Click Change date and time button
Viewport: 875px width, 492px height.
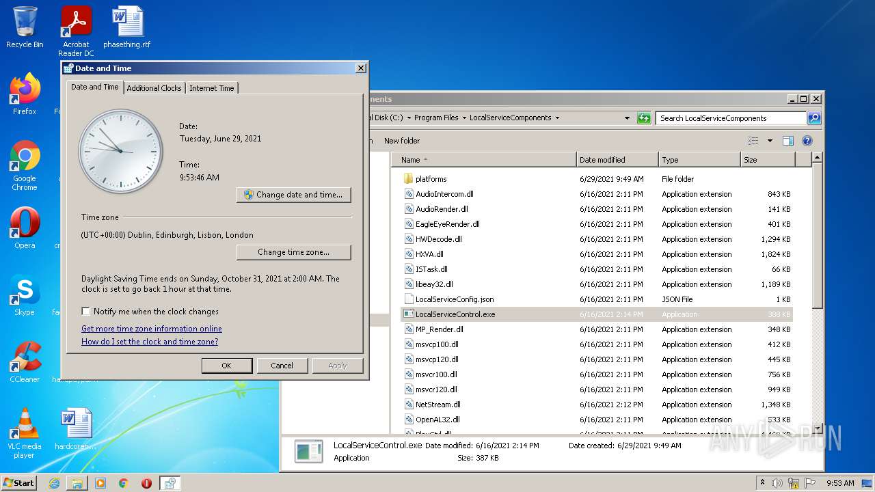(x=294, y=195)
